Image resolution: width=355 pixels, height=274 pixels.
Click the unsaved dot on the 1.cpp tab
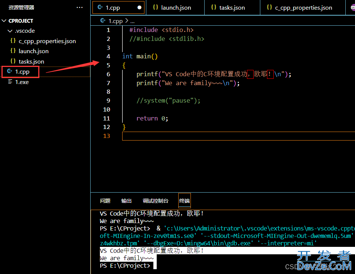point(140,7)
